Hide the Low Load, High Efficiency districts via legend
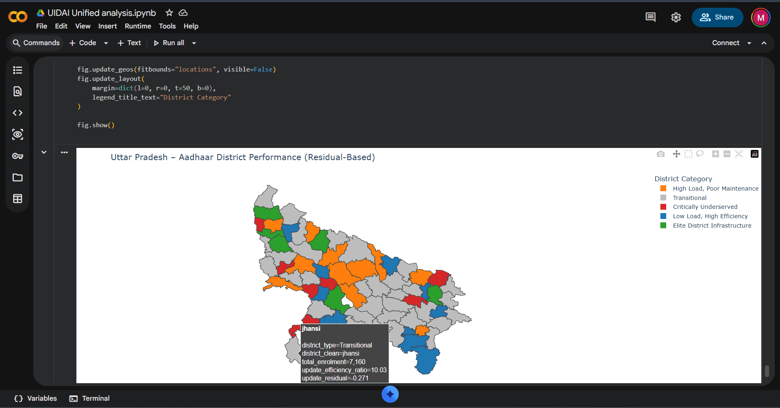Screen dimensions: 780x408 coord(710,216)
